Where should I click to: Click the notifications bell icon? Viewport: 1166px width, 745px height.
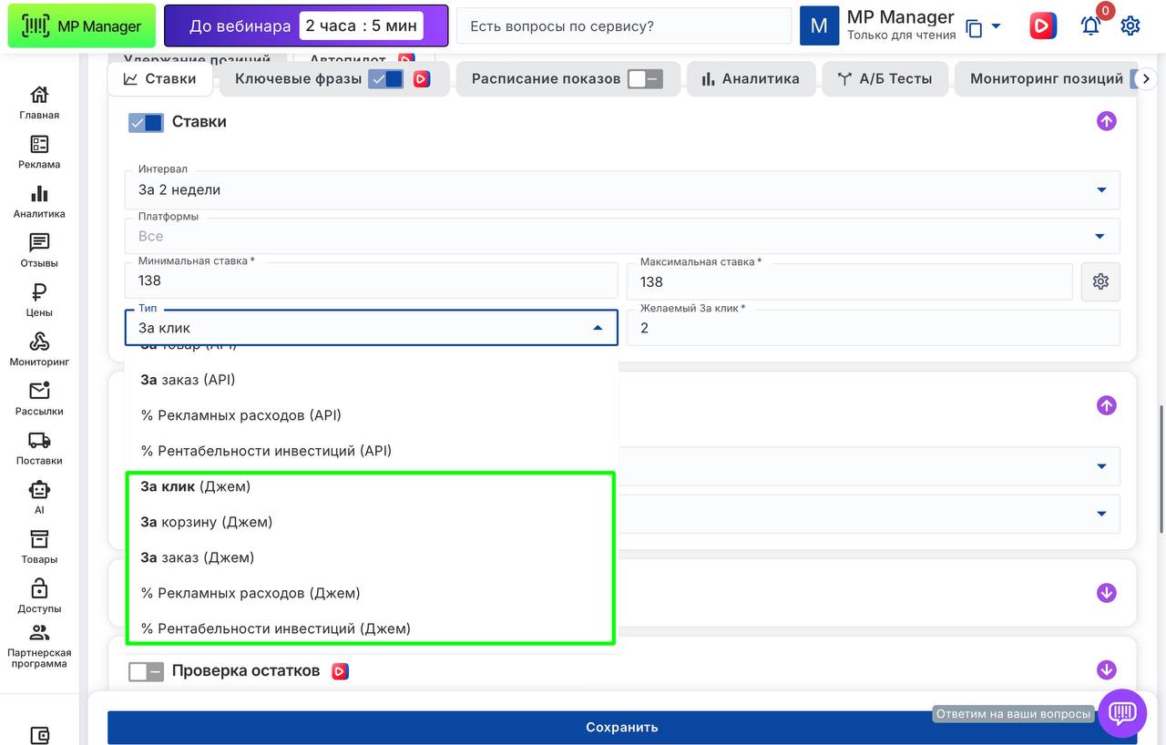[1090, 26]
